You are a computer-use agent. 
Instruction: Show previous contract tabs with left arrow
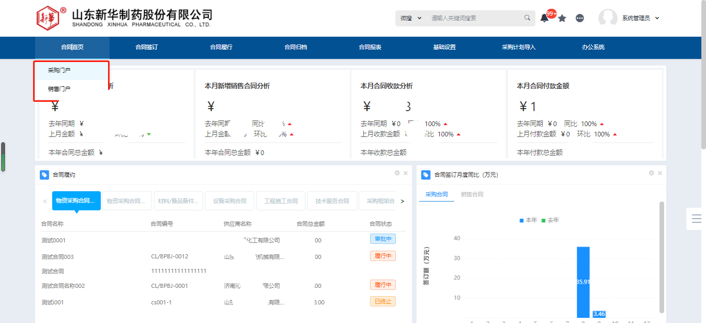click(45, 201)
